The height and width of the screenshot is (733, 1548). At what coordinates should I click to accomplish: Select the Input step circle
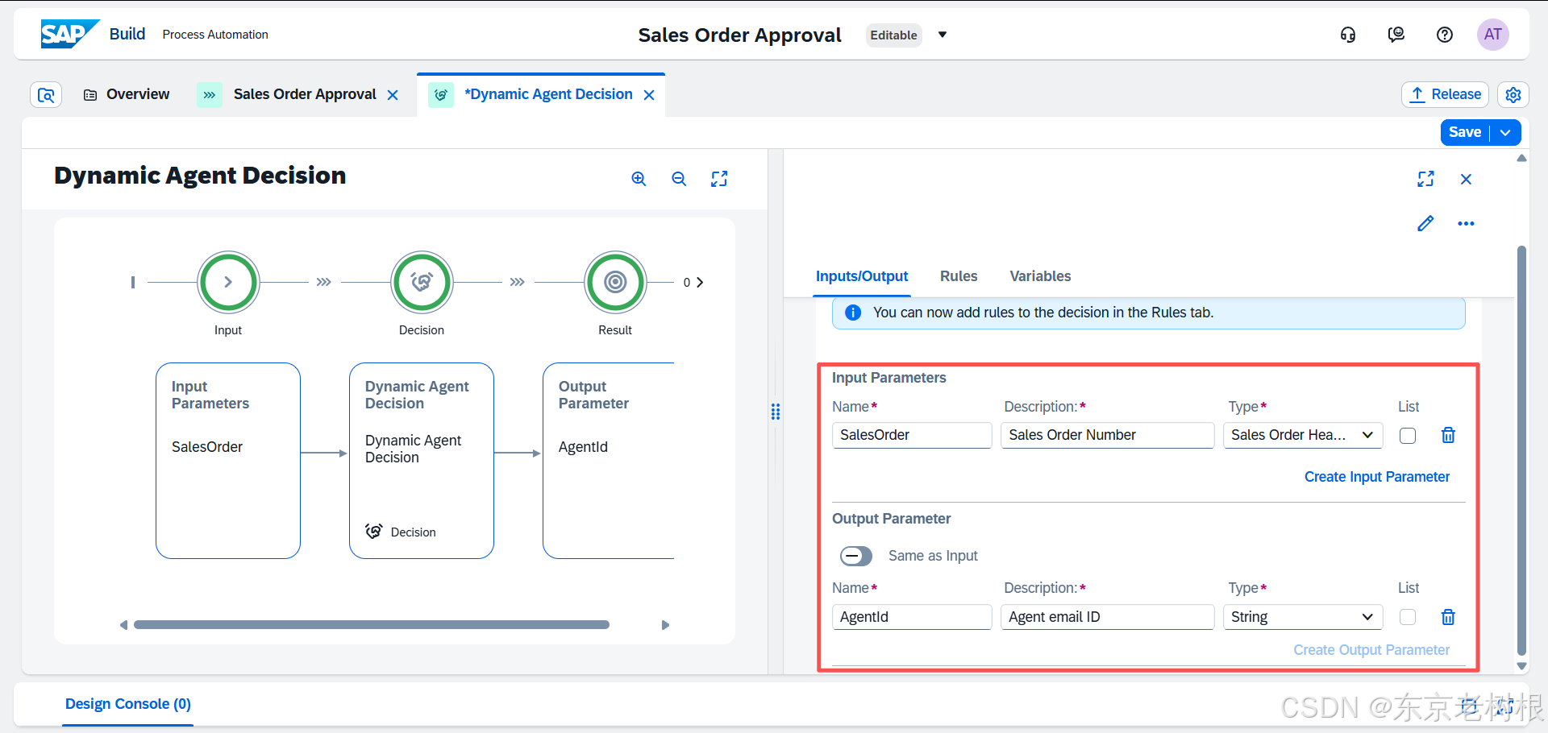pyautogui.click(x=228, y=282)
